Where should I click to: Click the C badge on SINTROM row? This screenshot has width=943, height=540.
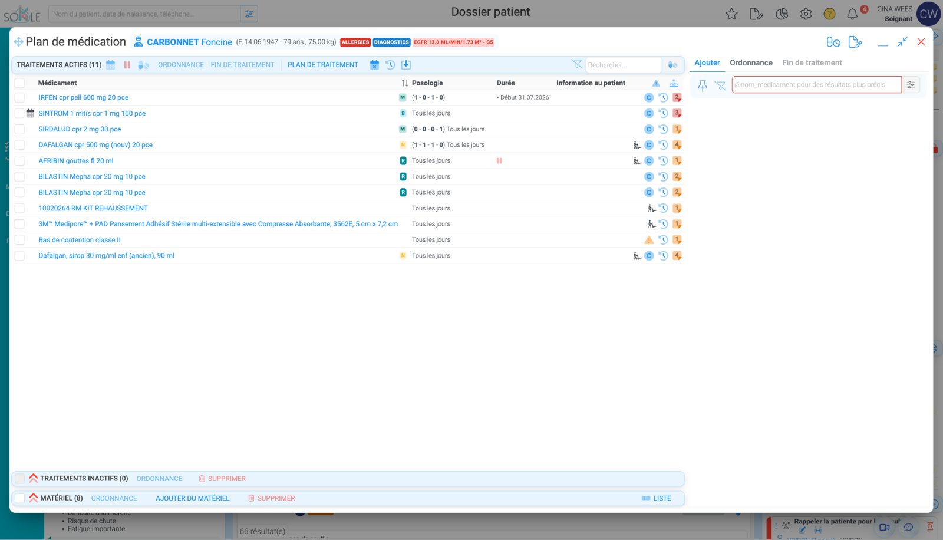649,113
